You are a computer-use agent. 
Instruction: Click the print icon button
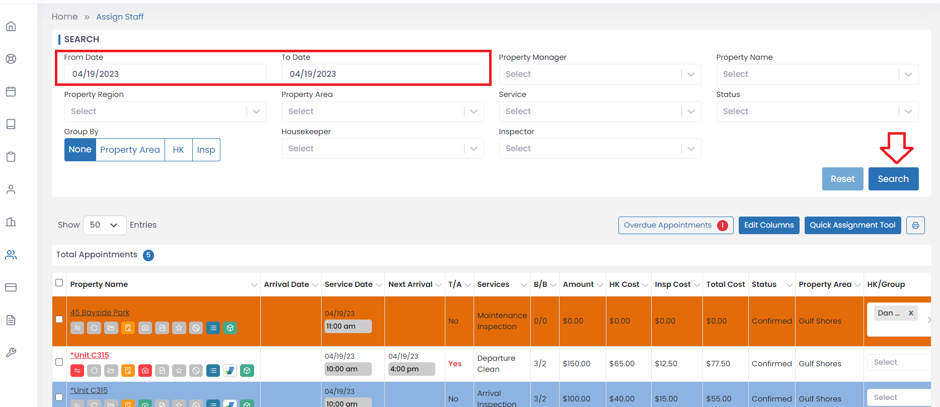(915, 226)
